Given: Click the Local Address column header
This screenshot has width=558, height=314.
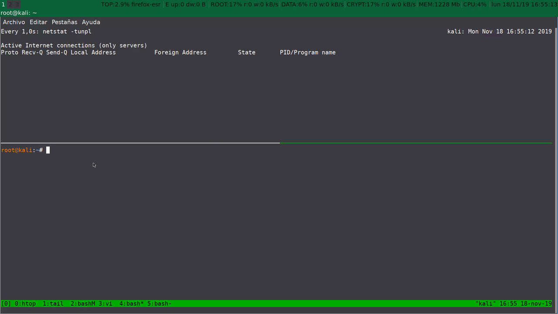Looking at the screenshot, I should (93, 52).
